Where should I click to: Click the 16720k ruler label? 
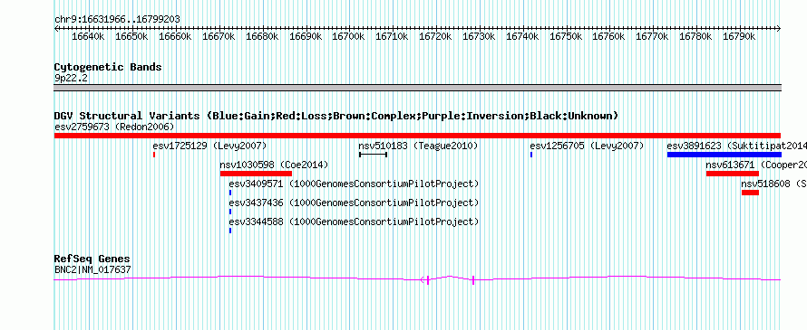(436, 37)
